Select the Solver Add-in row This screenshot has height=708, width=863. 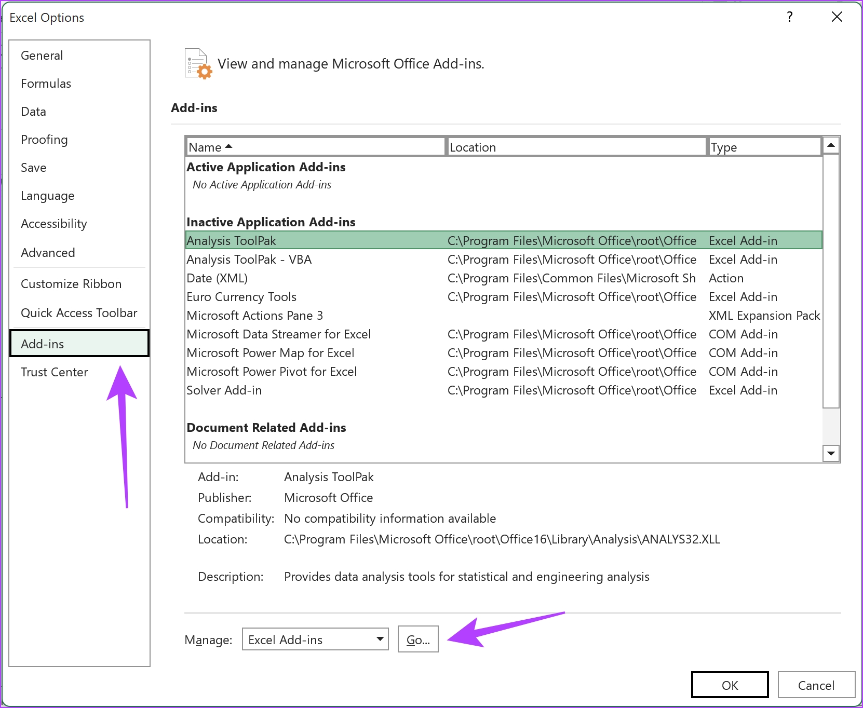504,390
